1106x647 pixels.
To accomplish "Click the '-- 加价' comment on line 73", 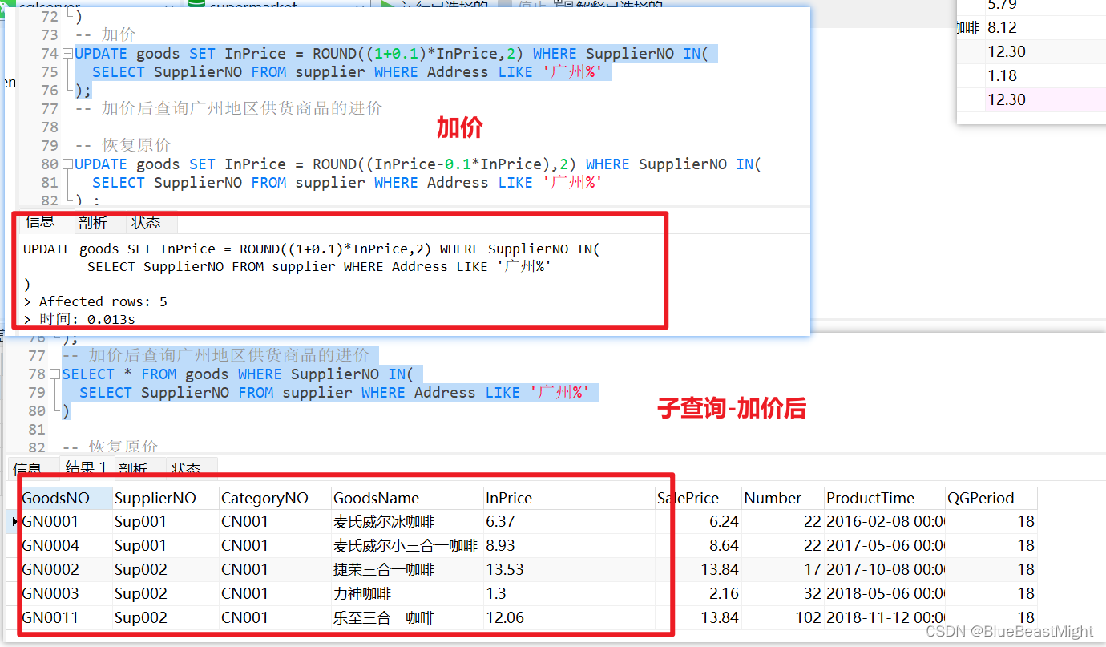I will coord(105,35).
